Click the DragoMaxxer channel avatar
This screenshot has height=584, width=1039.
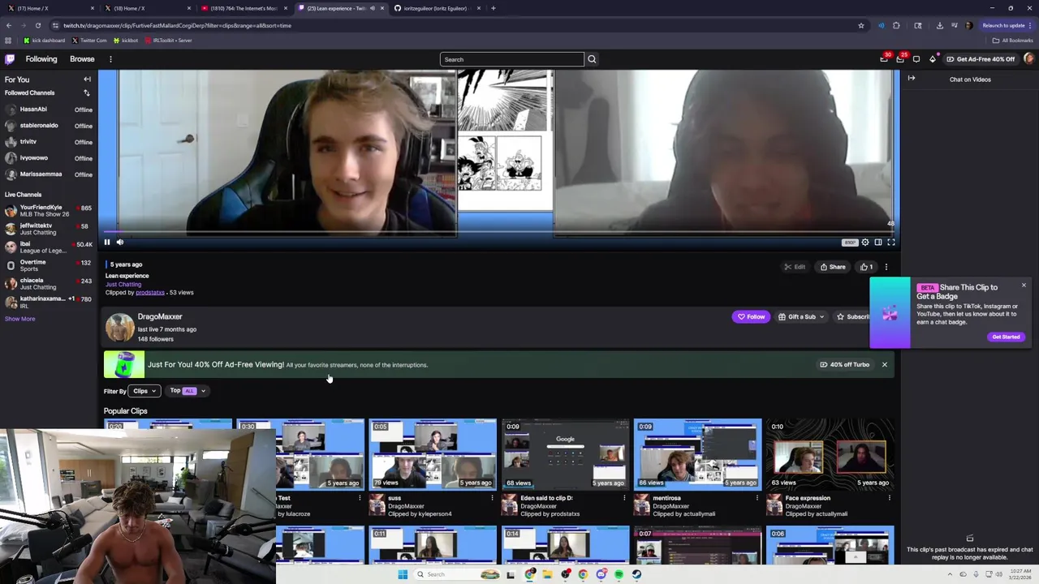pyautogui.click(x=119, y=328)
